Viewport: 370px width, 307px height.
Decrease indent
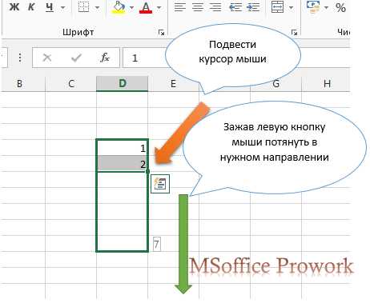coord(235,7)
